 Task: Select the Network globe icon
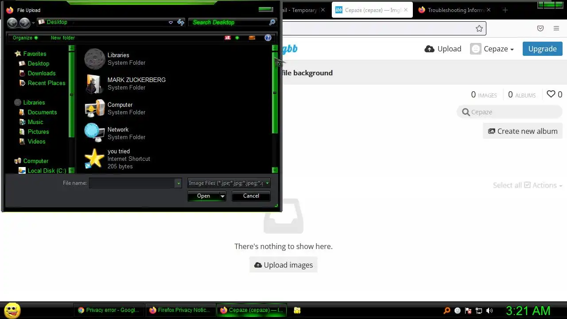[x=94, y=133]
